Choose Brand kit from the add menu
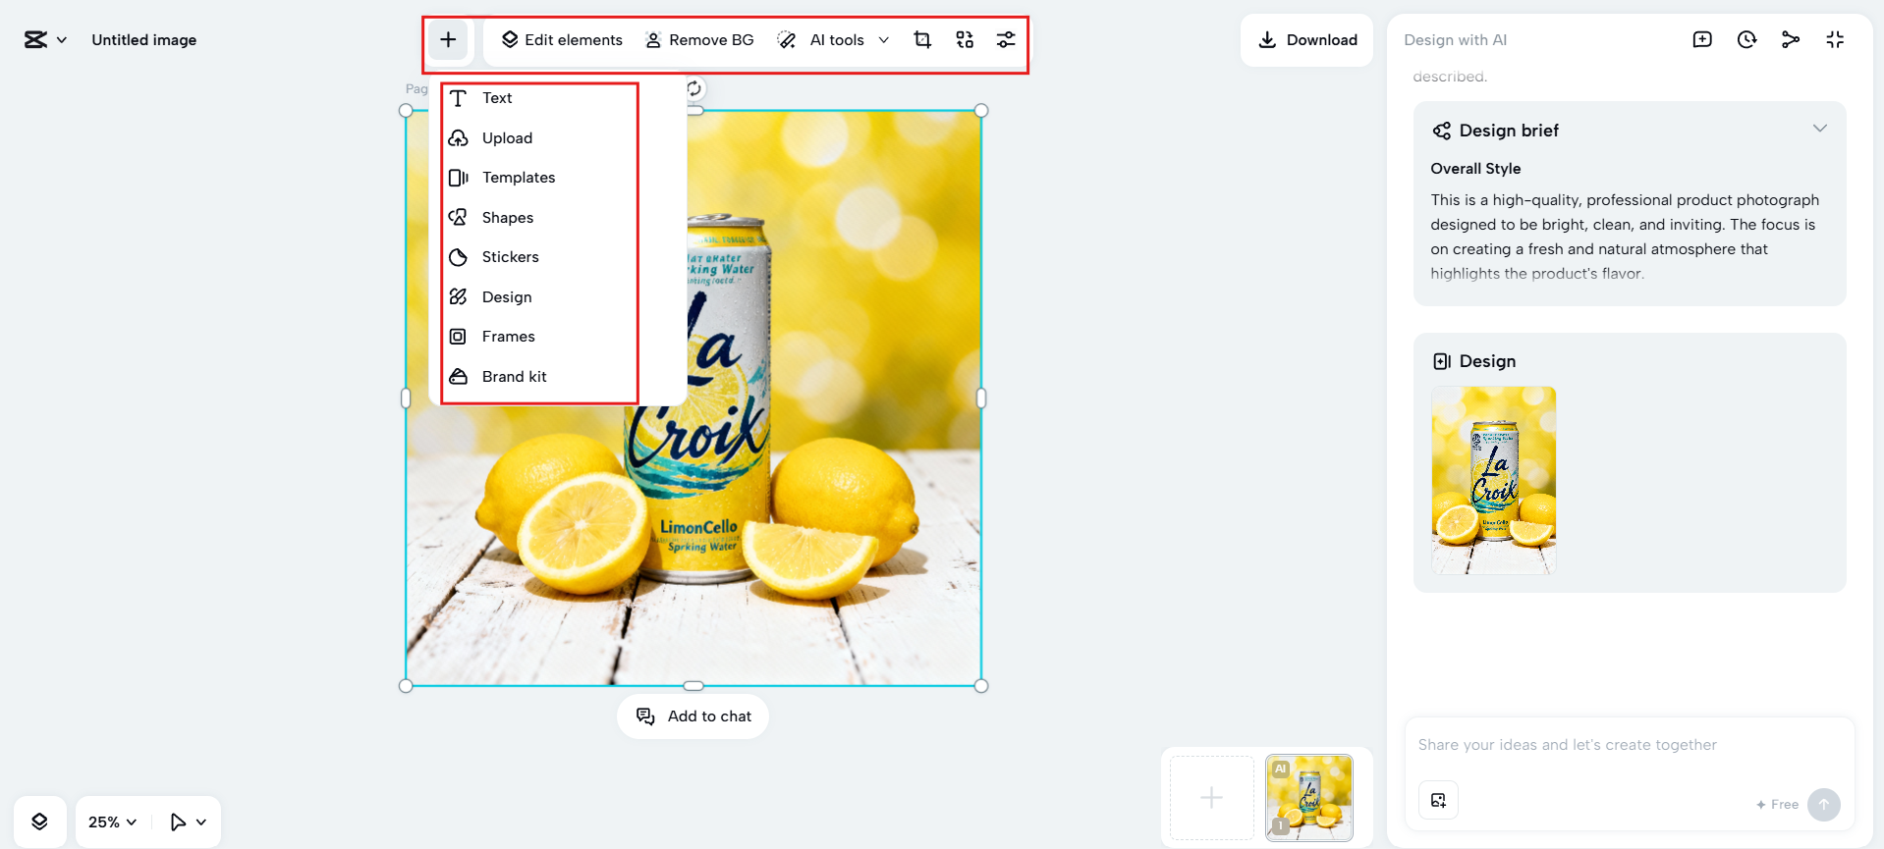The width and height of the screenshot is (1884, 849). [514, 377]
